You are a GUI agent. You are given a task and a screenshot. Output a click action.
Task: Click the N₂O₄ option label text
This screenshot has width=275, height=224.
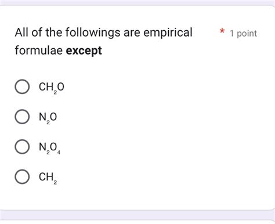point(49,148)
